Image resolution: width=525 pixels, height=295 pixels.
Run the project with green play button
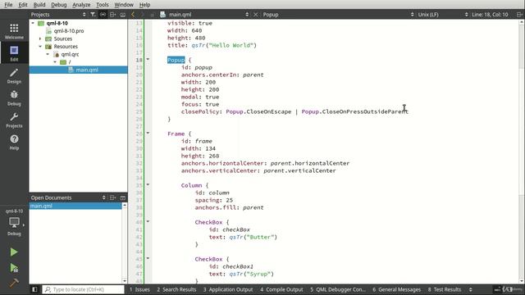coord(14,252)
